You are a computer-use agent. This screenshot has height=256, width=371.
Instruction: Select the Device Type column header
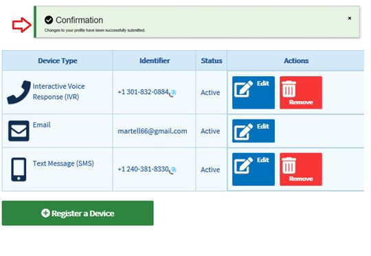[58, 61]
